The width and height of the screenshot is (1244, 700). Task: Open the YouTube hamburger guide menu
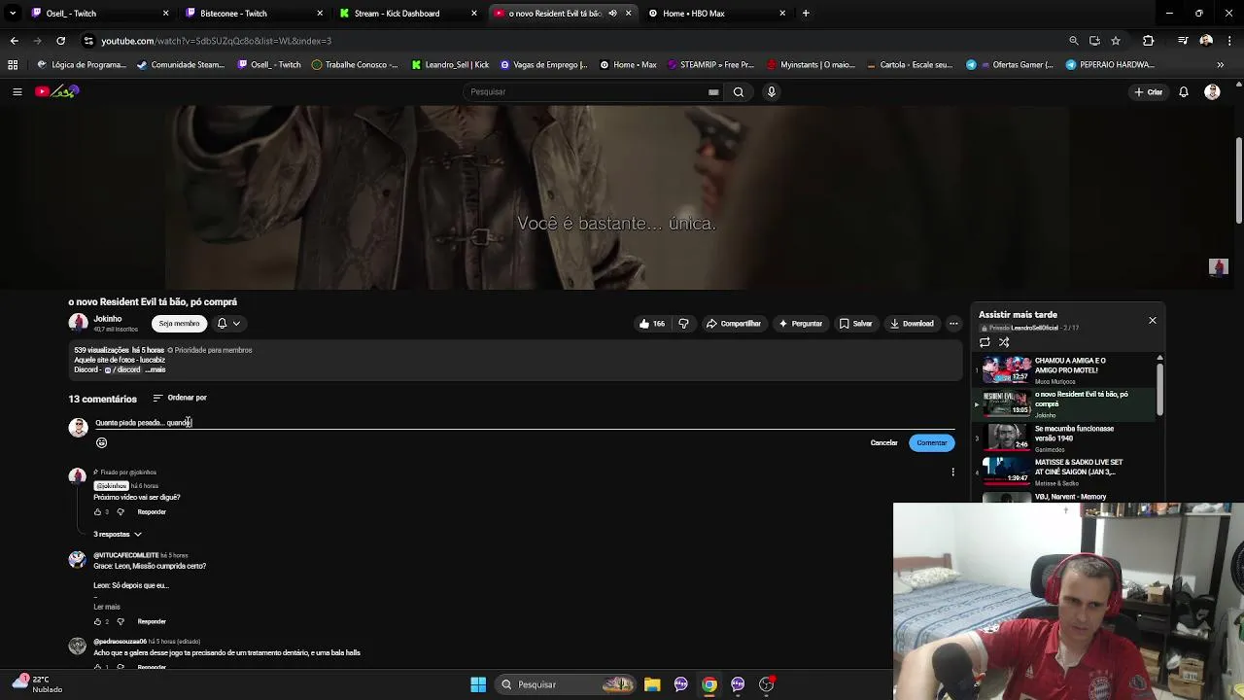pyautogui.click(x=17, y=91)
